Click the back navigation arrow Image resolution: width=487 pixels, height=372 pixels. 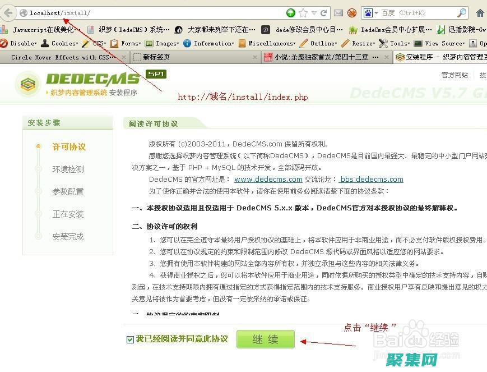tap(8, 12)
